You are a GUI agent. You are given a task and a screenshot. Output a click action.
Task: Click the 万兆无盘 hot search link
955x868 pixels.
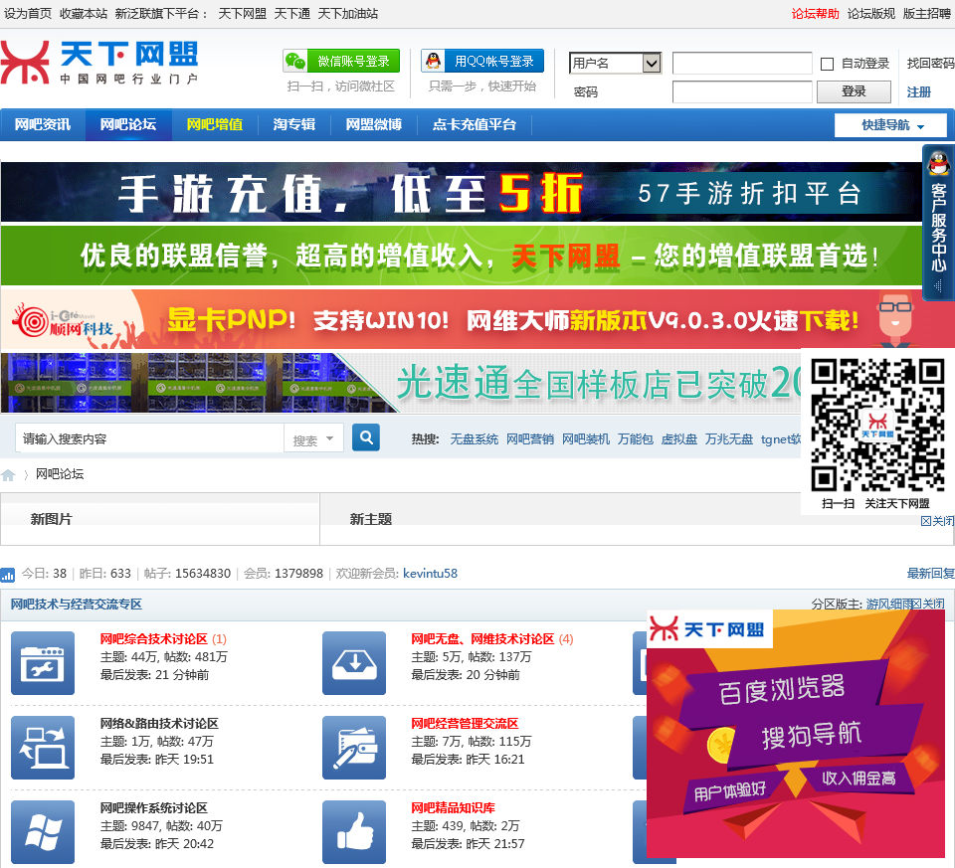pos(729,439)
